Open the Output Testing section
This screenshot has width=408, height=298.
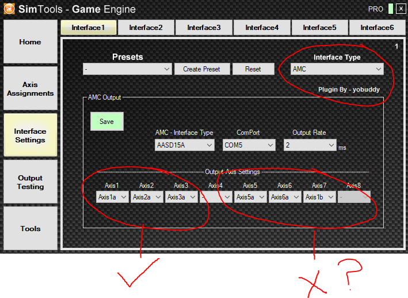(x=30, y=182)
